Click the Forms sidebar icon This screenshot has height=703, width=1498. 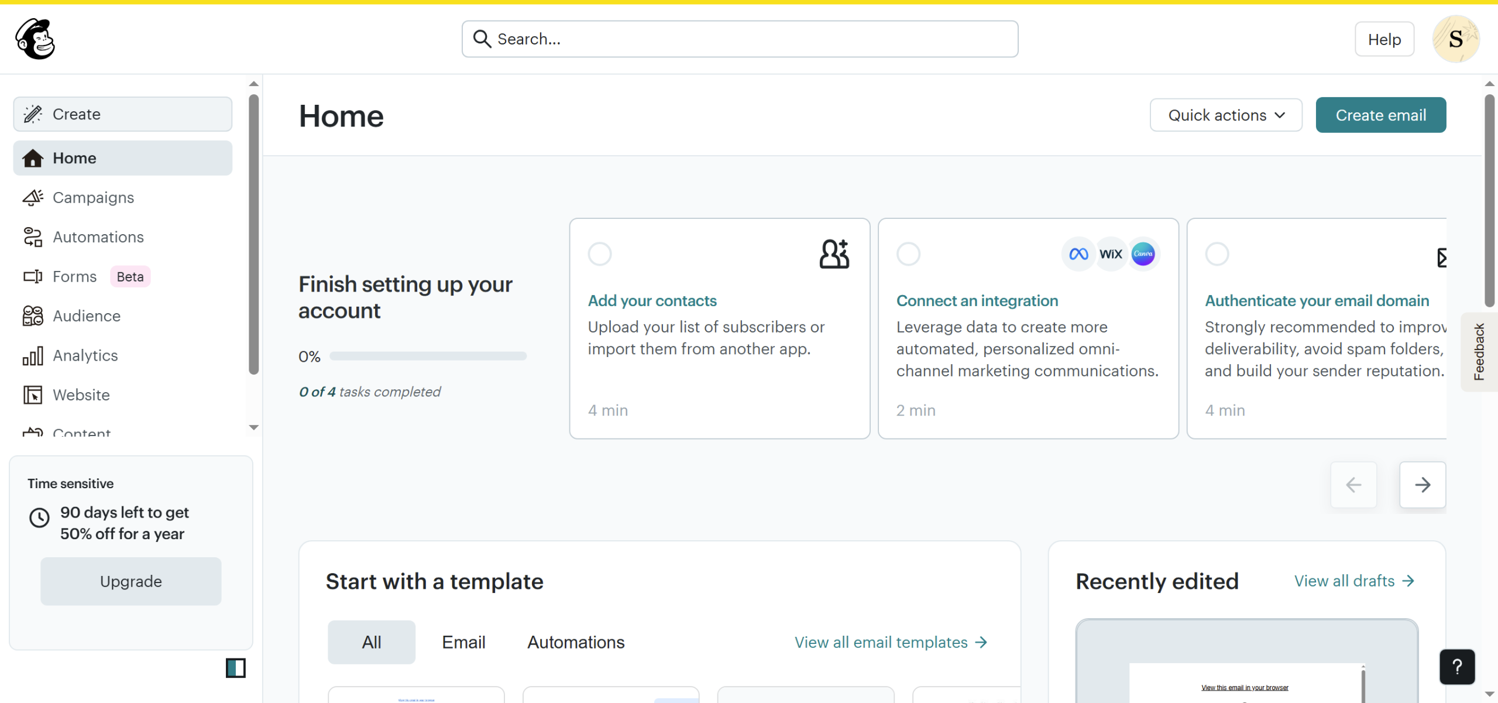[33, 276]
